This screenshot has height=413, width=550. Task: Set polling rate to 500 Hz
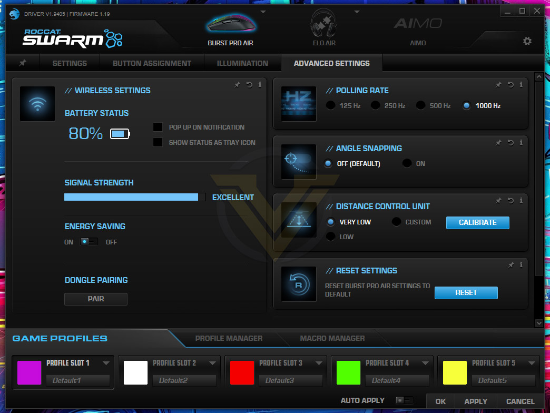point(420,105)
